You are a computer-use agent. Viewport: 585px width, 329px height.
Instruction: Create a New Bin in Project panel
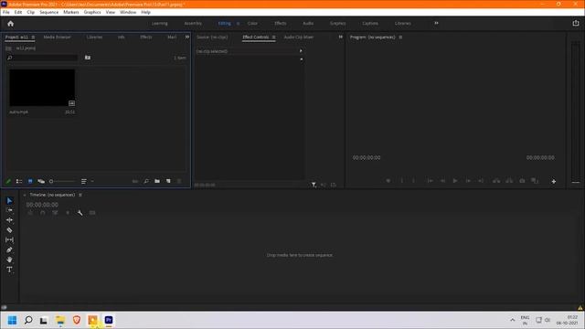[157, 181]
